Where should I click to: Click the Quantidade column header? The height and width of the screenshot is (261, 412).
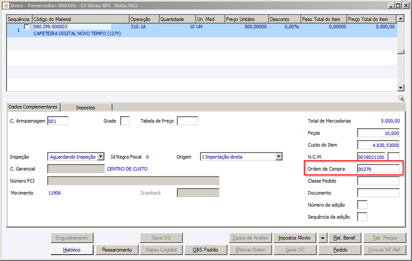[177, 19]
